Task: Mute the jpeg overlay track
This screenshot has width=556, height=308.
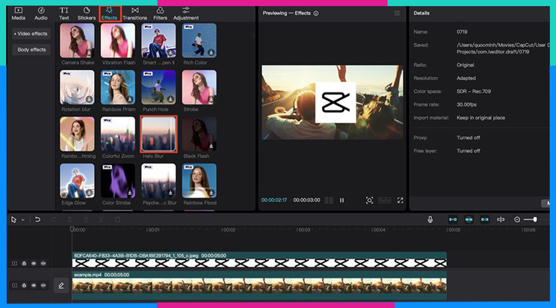Action: [43, 264]
